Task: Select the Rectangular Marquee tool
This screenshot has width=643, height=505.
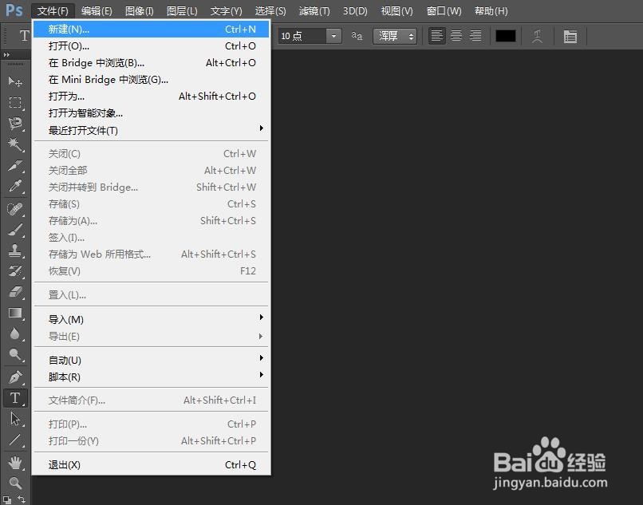Action: pyautogui.click(x=15, y=102)
